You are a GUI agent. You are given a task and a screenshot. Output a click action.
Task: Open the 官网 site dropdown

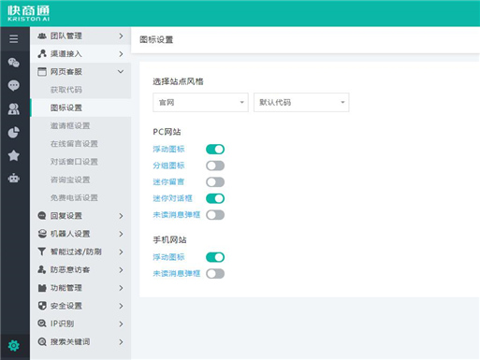click(x=200, y=102)
